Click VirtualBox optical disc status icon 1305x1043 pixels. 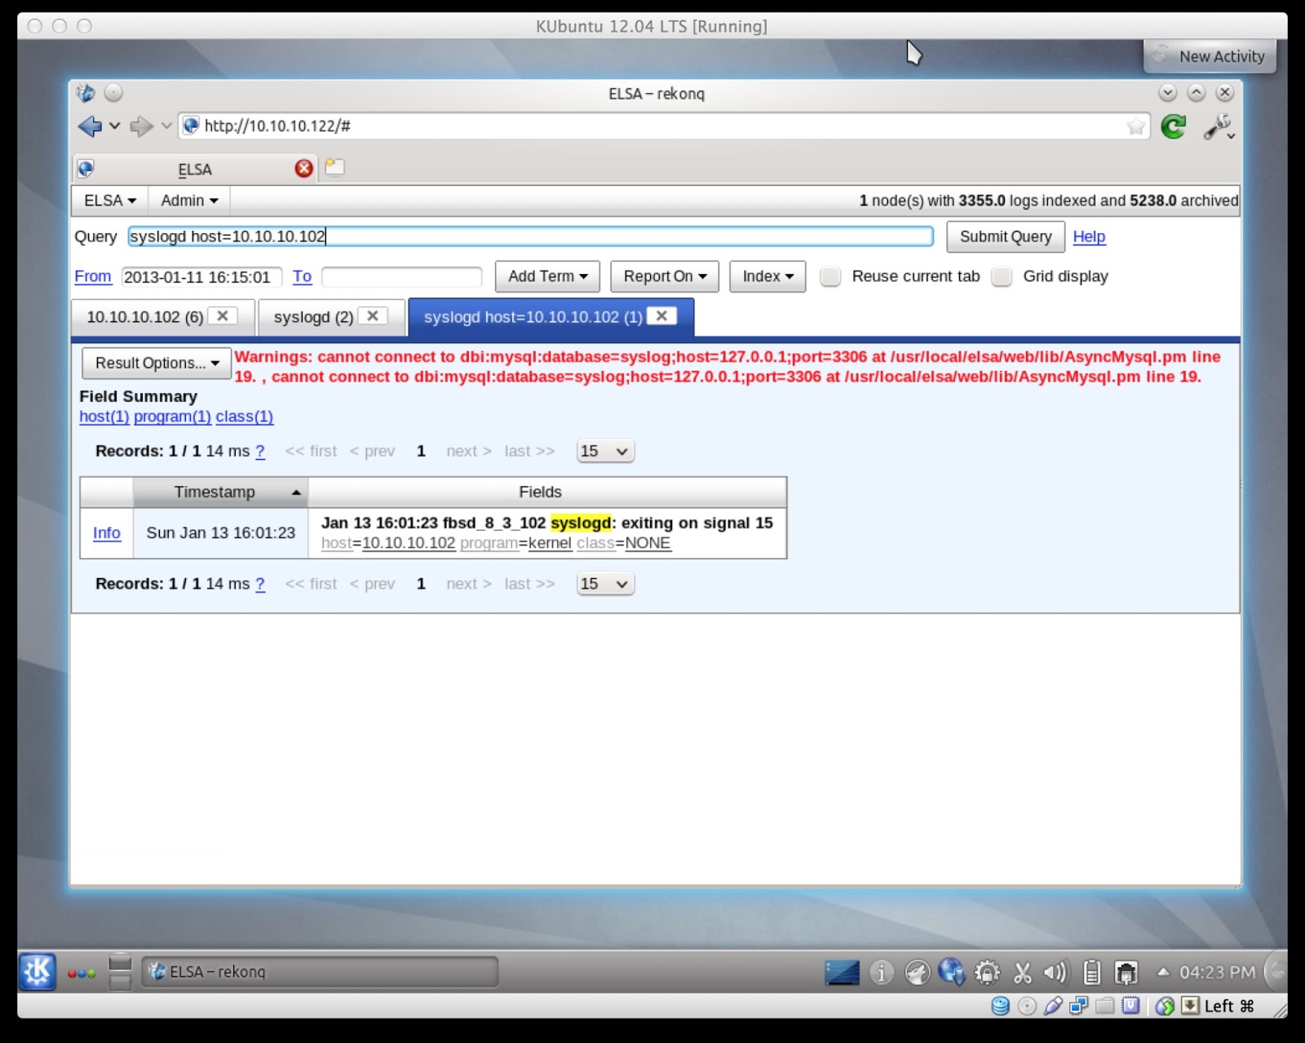click(1027, 1006)
